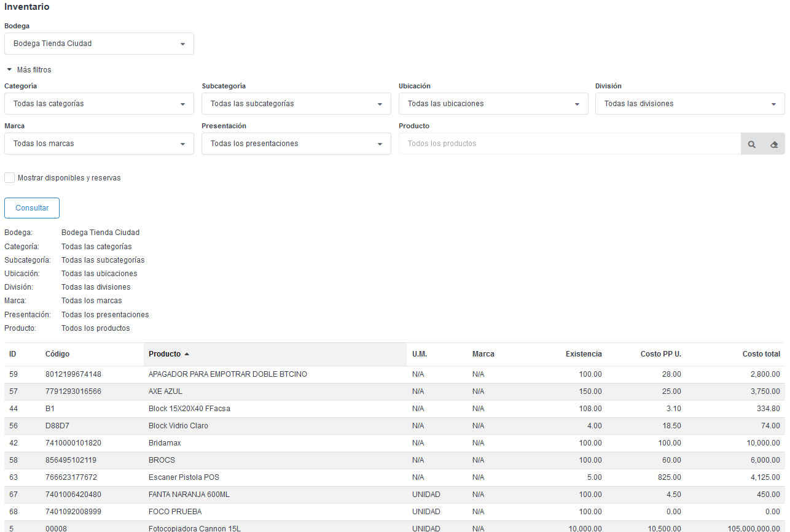Image resolution: width=790 pixels, height=532 pixels.
Task: Select the AXE AZUL product row
Action: [x=165, y=391]
